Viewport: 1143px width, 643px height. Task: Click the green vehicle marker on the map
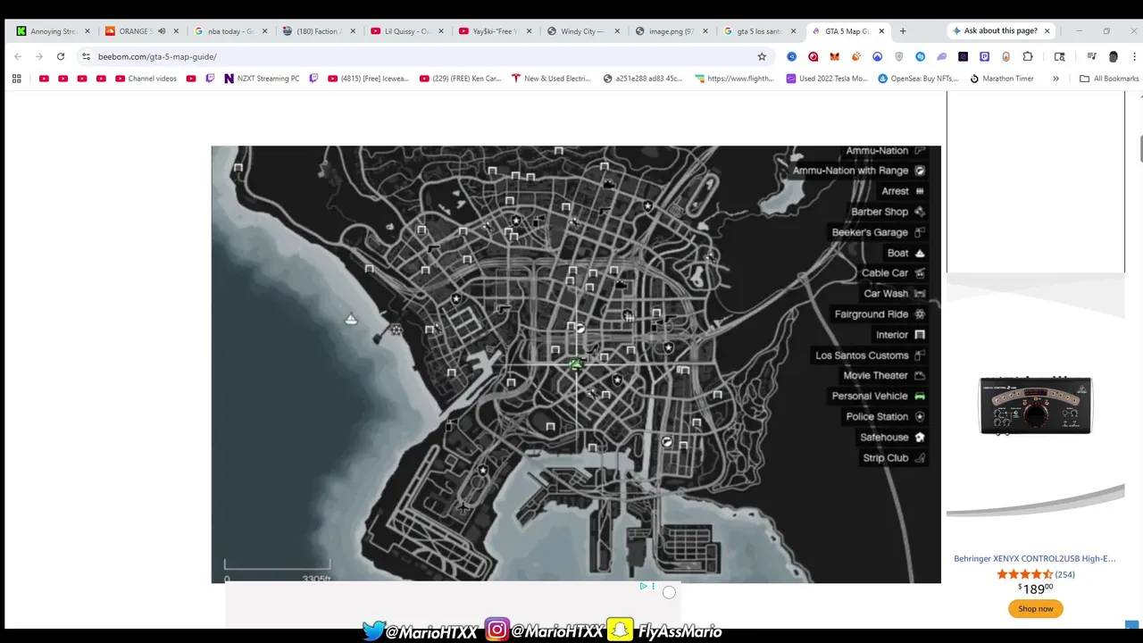[576, 363]
